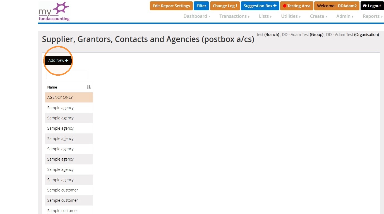Click the Add New button
This screenshot has width=384, height=214.
[x=58, y=60]
